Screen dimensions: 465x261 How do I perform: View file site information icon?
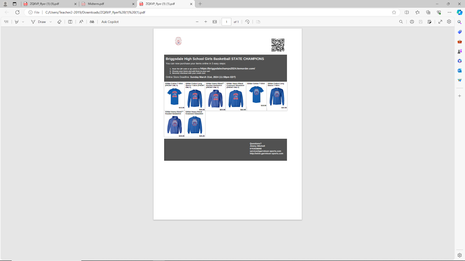coord(30,12)
